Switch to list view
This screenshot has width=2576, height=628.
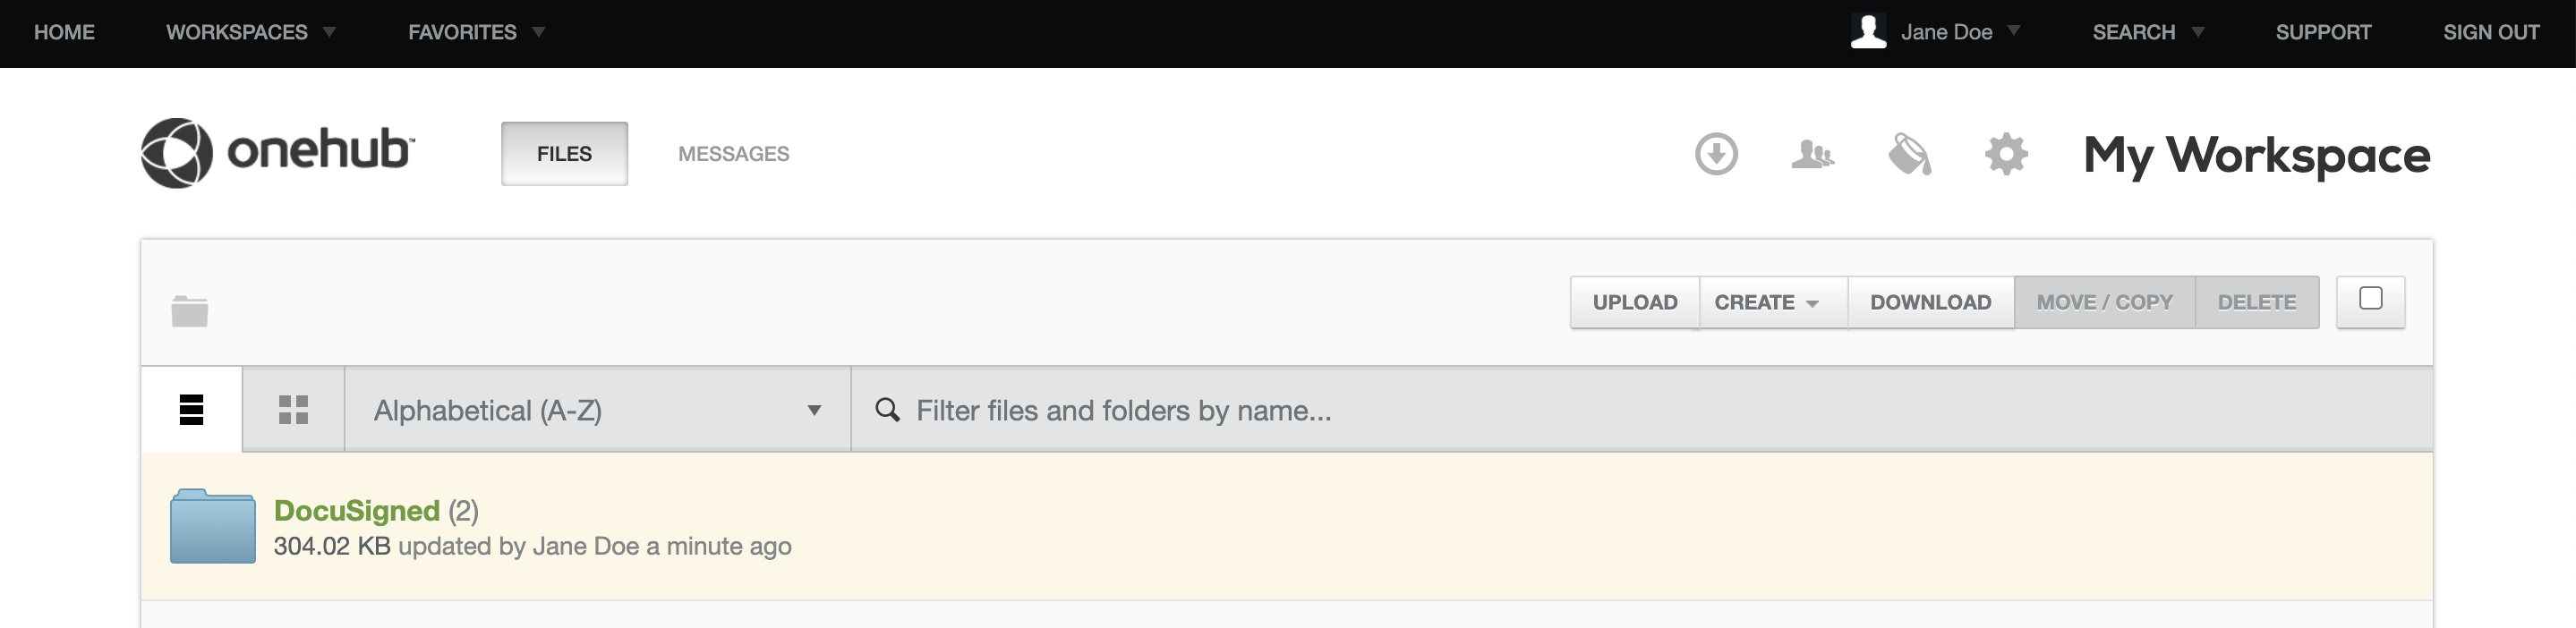tap(191, 410)
